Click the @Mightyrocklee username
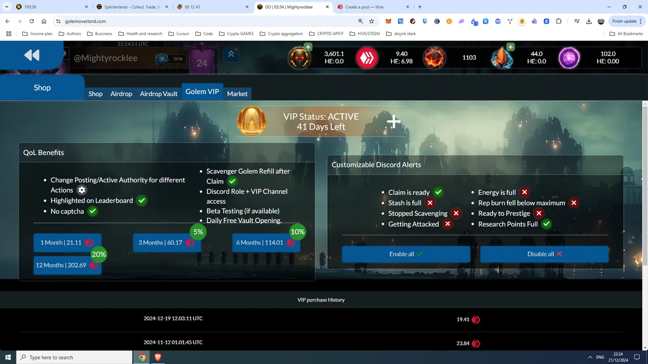648x364 pixels. click(x=106, y=58)
